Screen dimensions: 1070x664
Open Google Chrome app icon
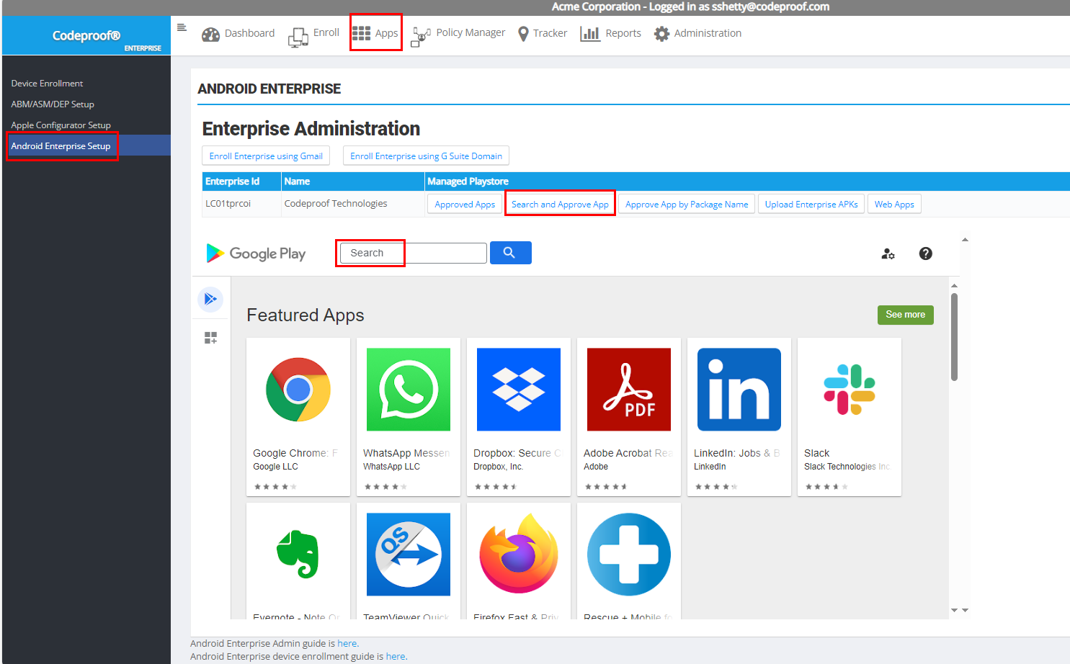point(298,390)
